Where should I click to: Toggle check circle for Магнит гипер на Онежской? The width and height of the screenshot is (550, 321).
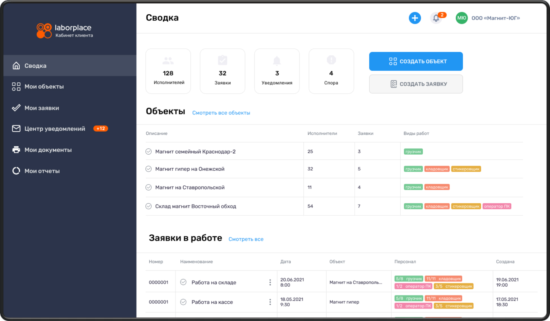click(149, 169)
